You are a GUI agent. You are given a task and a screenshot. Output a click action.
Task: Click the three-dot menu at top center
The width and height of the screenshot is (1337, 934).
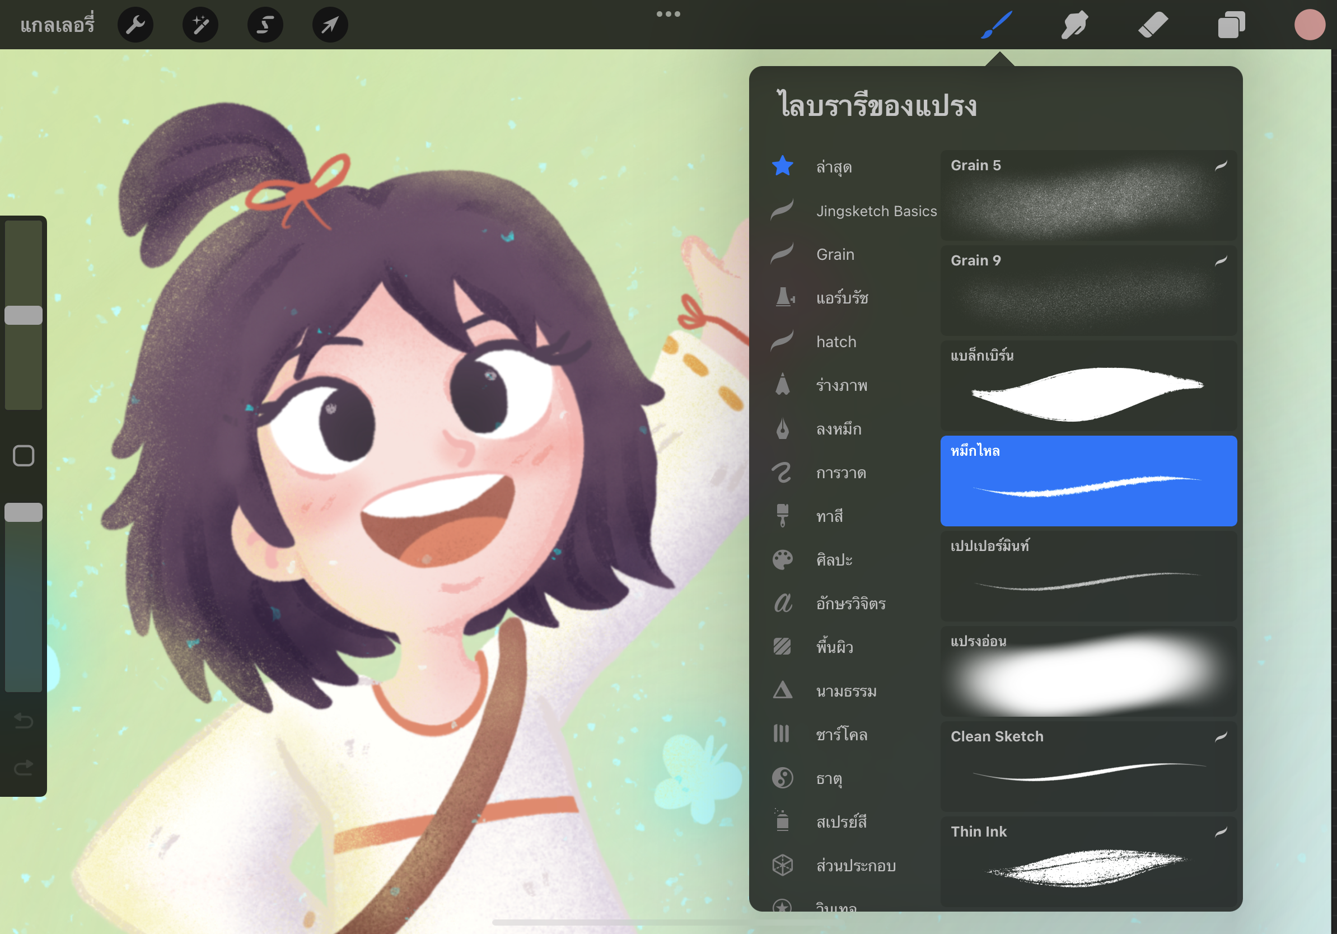click(668, 15)
